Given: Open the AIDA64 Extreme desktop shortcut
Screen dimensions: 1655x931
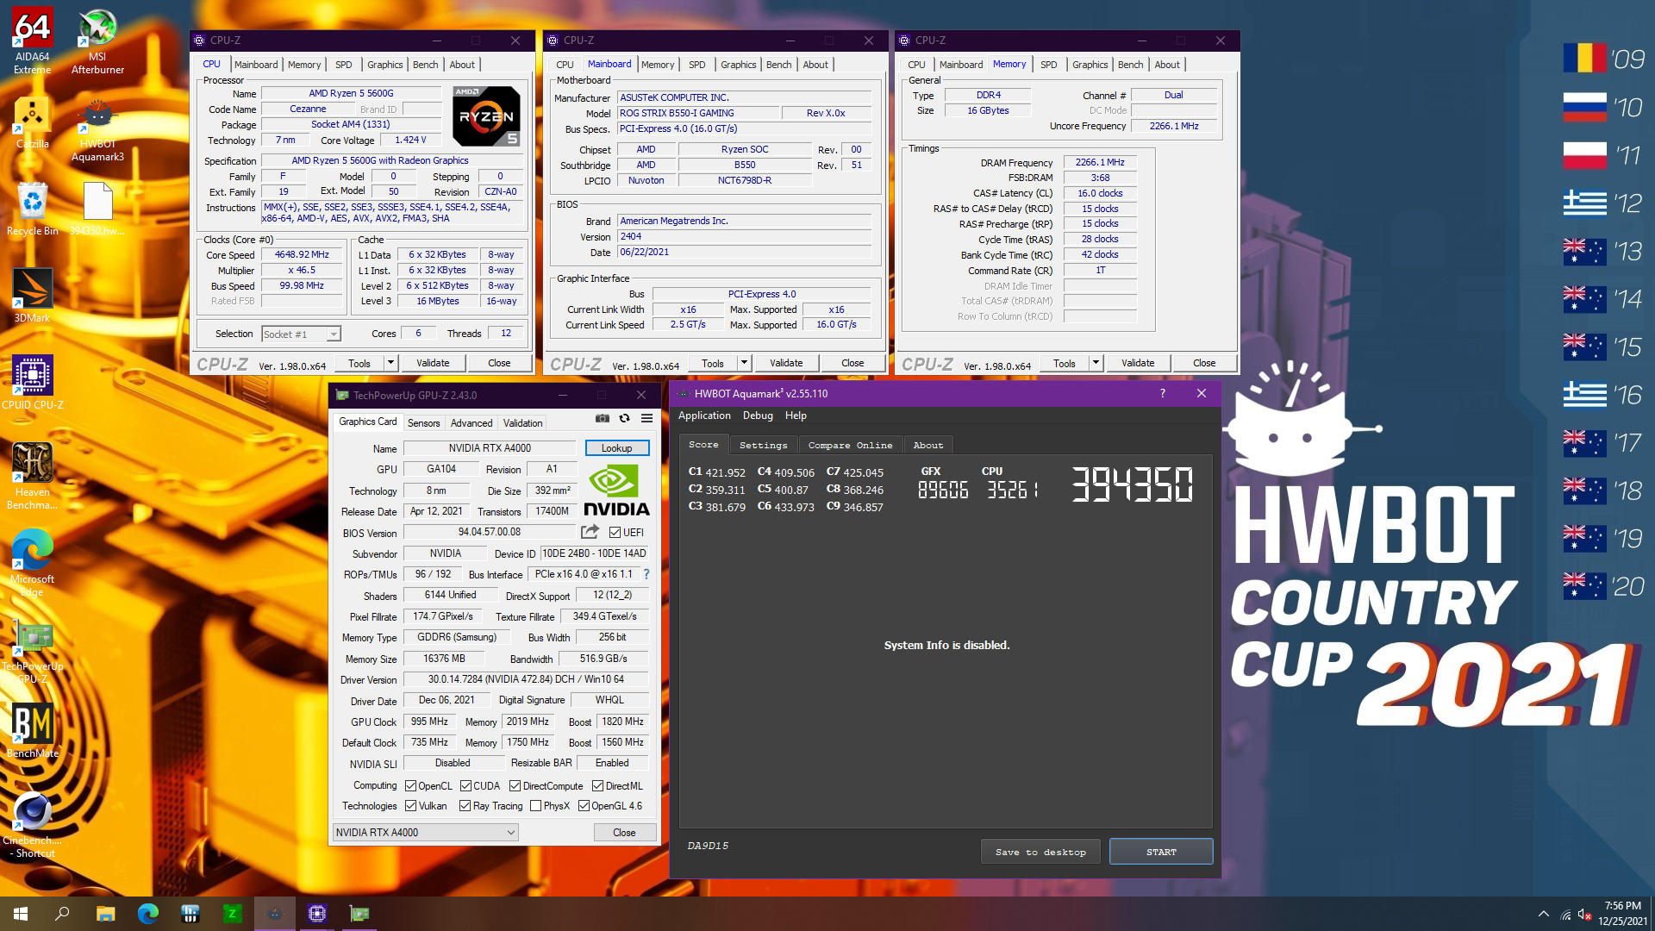Looking at the screenshot, I should point(32,41).
